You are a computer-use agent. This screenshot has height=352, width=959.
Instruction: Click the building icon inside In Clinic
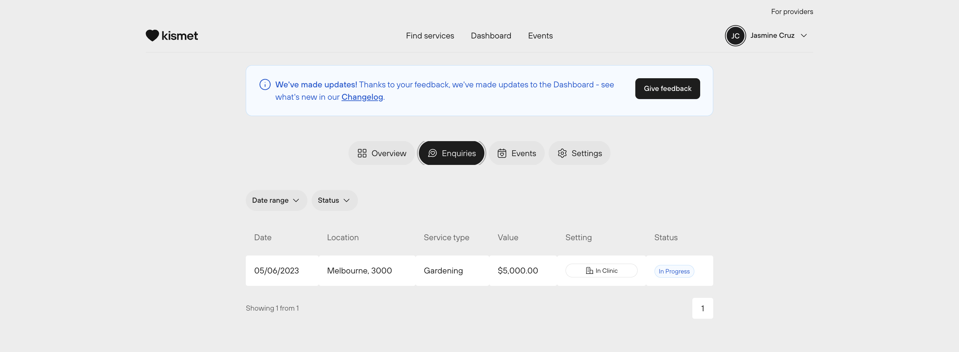tap(589, 271)
